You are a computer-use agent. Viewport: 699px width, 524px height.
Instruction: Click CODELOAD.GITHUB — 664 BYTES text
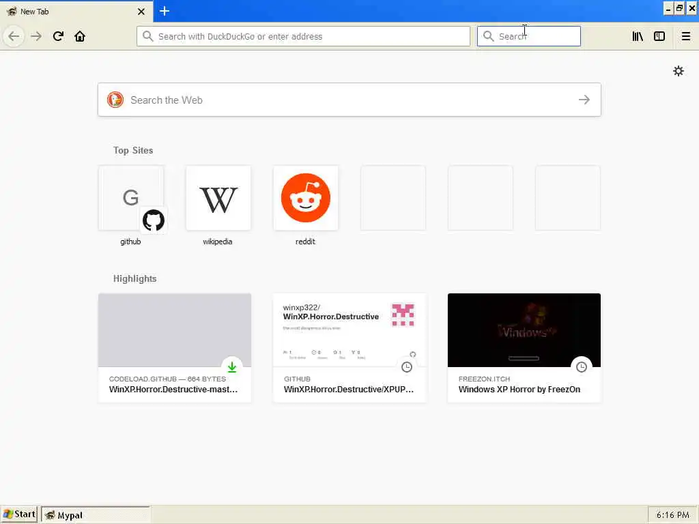(x=168, y=379)
